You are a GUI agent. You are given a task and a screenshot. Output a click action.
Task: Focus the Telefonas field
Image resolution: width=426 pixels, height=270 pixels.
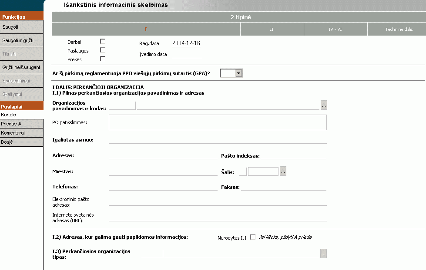163,187
